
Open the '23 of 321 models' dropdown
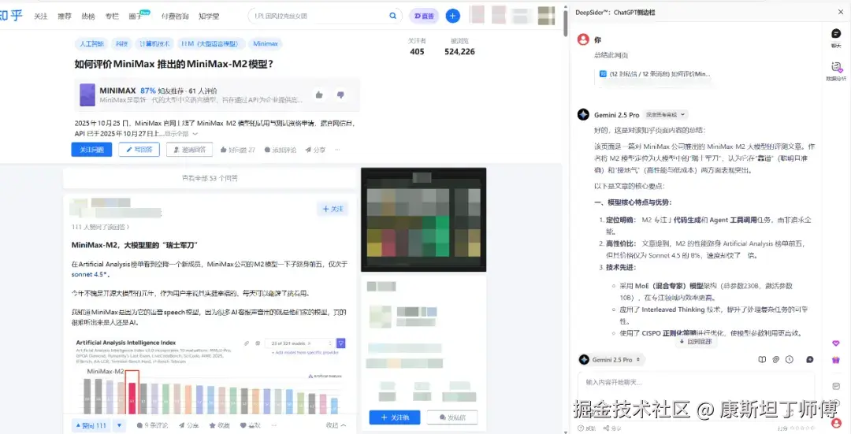coord(299,343)
